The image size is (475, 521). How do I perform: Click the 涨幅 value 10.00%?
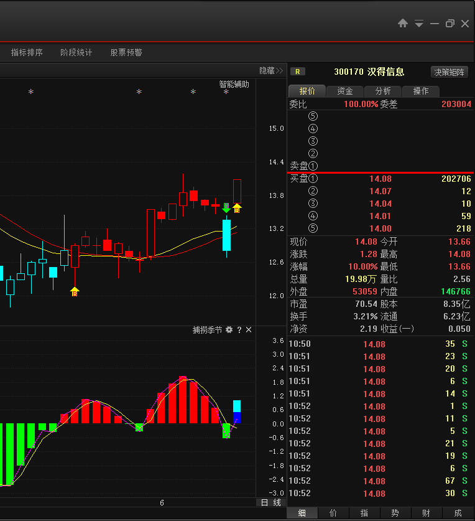point(363,266)
